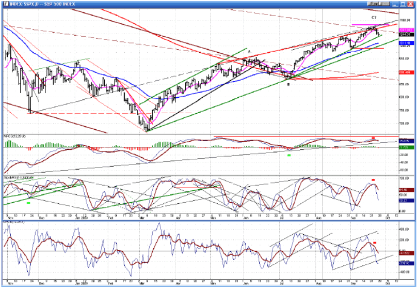Image resolution: width=417 pixels, height=287 pixels.
Task: Close the S&P 500 Index chart window
Action: coord(410,4)
